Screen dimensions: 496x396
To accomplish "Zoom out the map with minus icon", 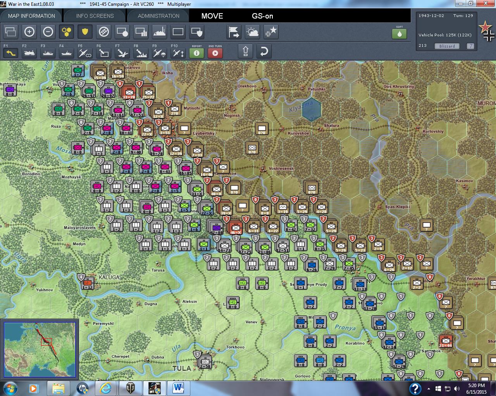I will coord(48,32).
